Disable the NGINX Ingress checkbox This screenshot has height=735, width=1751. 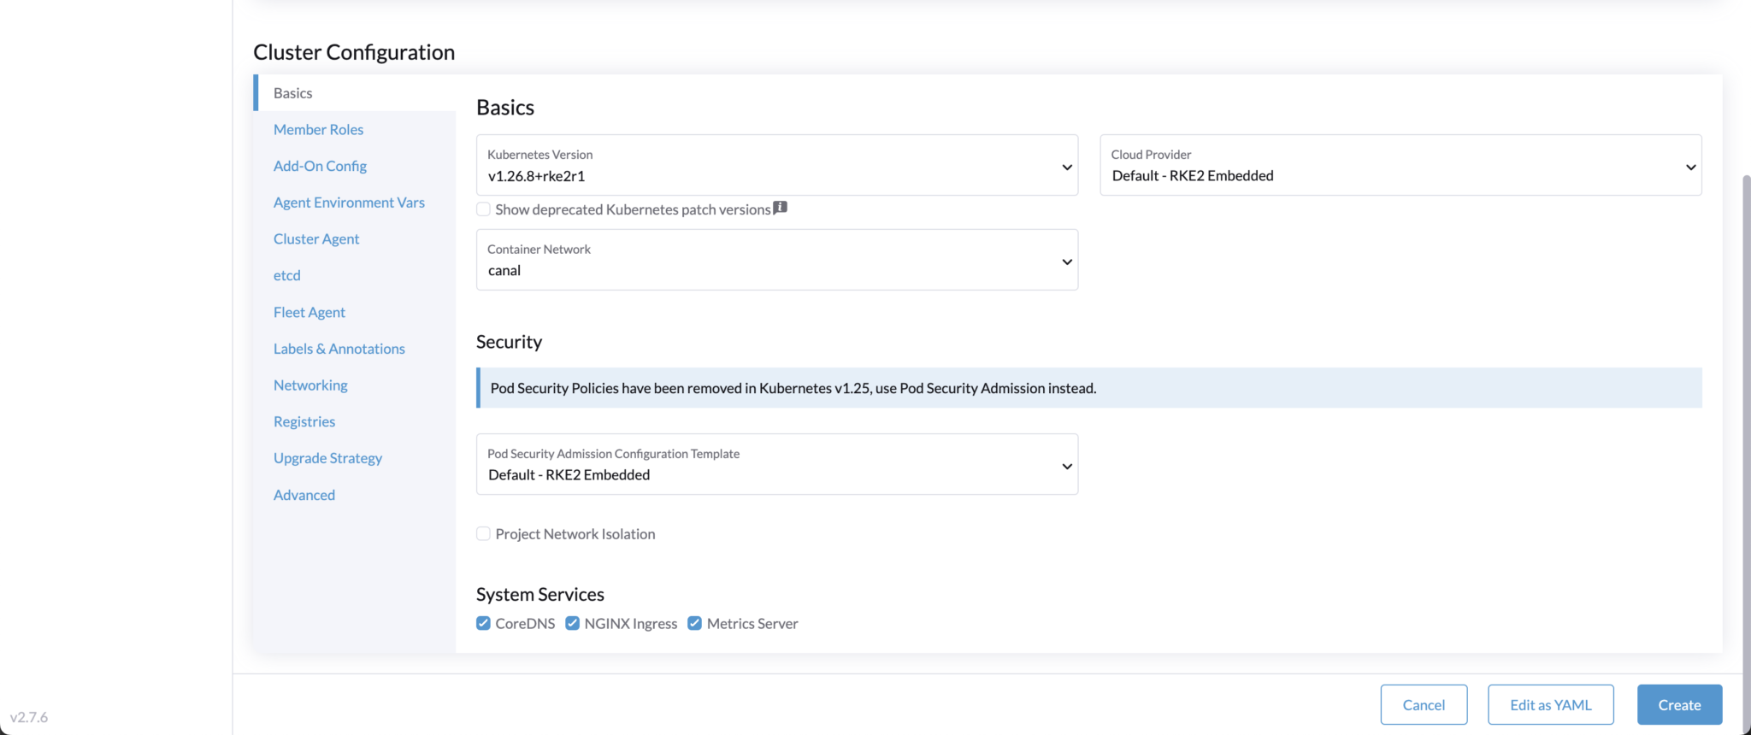pos(573,623)
